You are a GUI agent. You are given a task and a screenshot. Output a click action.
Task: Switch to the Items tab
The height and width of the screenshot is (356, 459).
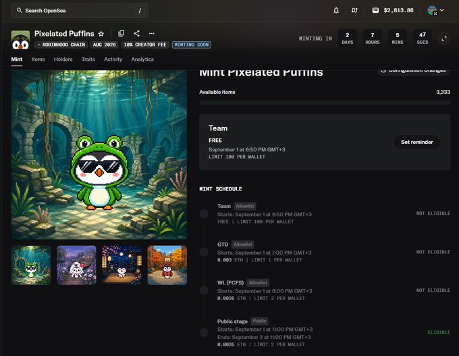(38, 59)
